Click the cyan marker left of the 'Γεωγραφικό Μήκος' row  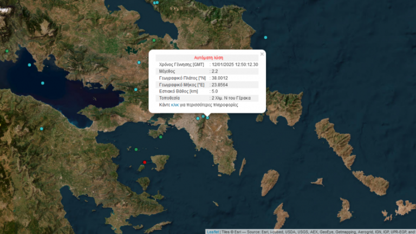click(x=136, y=90)
